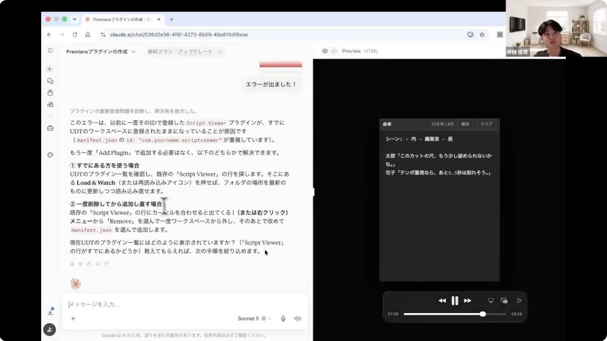Open voice mode waveform icon
Screen dimensions: 607x341
[297, 318]
